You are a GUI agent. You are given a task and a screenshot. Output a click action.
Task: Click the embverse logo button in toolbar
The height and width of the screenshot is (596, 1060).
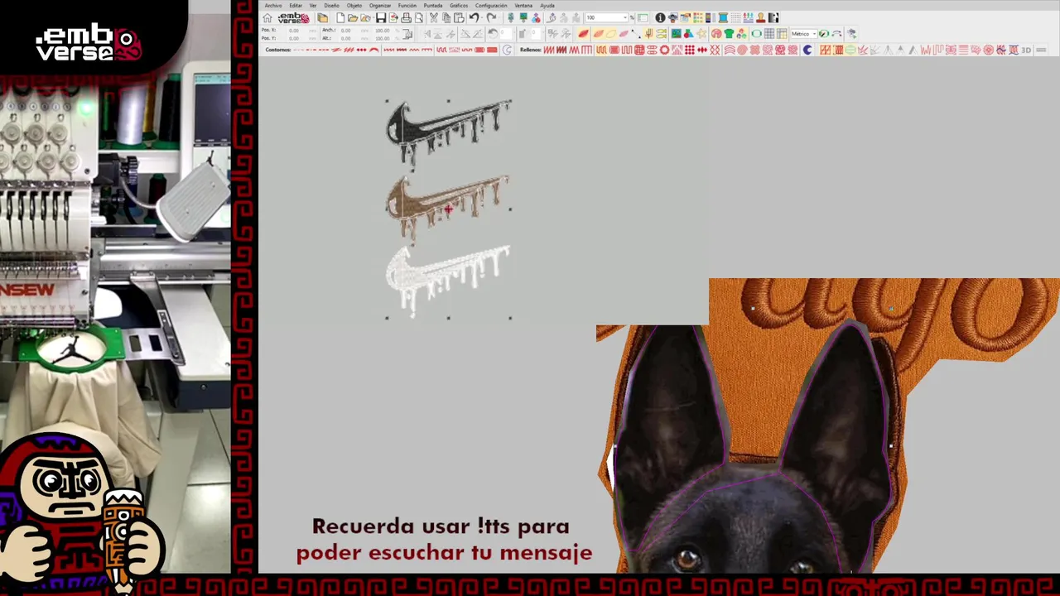(x=293, y=17)
